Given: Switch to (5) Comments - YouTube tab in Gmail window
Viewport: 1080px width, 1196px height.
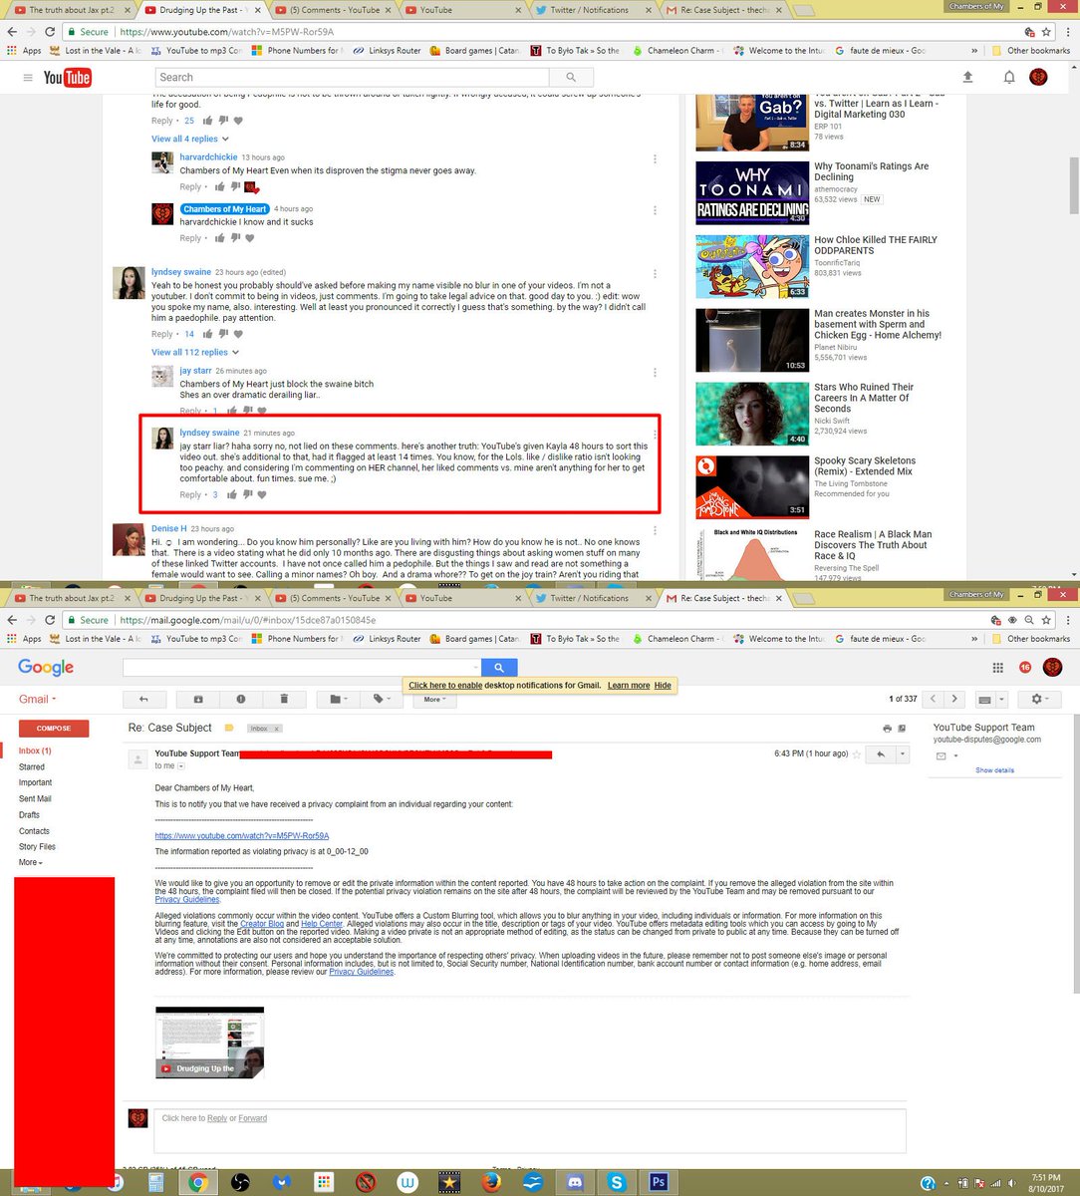Looking at the screenshot, I should 335,598.
